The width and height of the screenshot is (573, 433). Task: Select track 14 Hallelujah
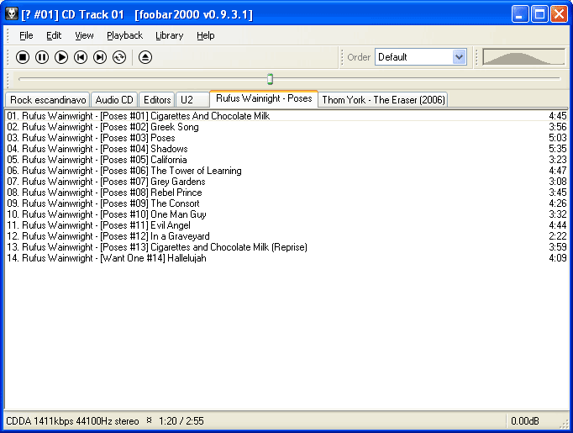tap(286, 258)
